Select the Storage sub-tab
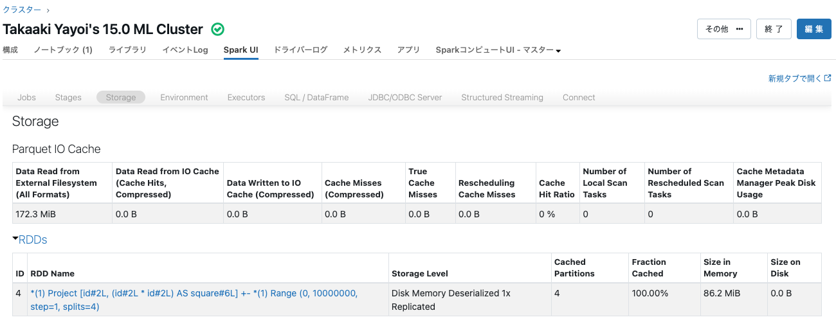The height and width of the screenshot is (324, 836). click(x=121, y=97)
